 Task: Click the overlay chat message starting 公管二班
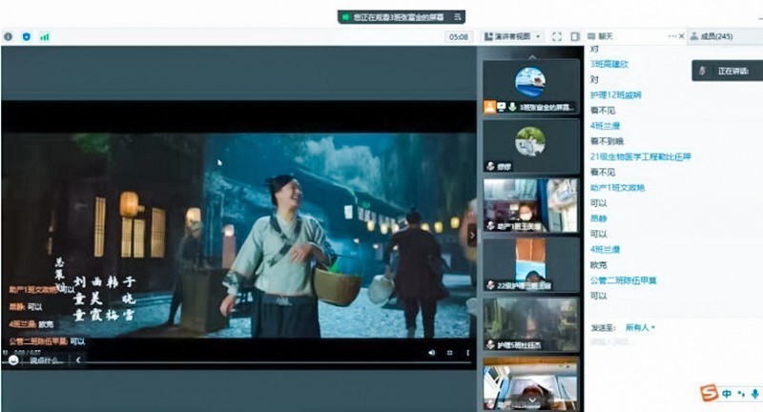click(47, 341)
